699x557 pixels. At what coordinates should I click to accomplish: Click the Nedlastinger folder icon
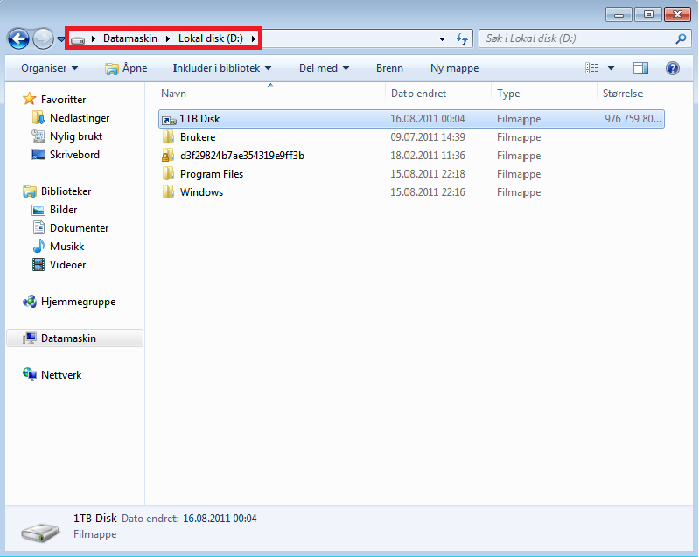coord(38,118)
